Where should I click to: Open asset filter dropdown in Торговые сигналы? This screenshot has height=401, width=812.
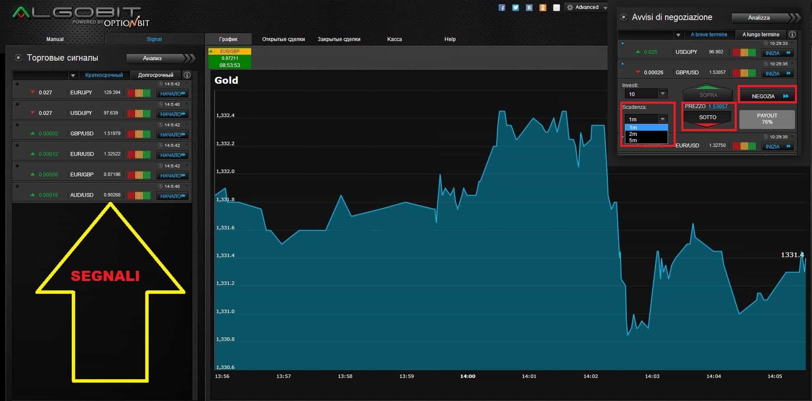[73, 76]
